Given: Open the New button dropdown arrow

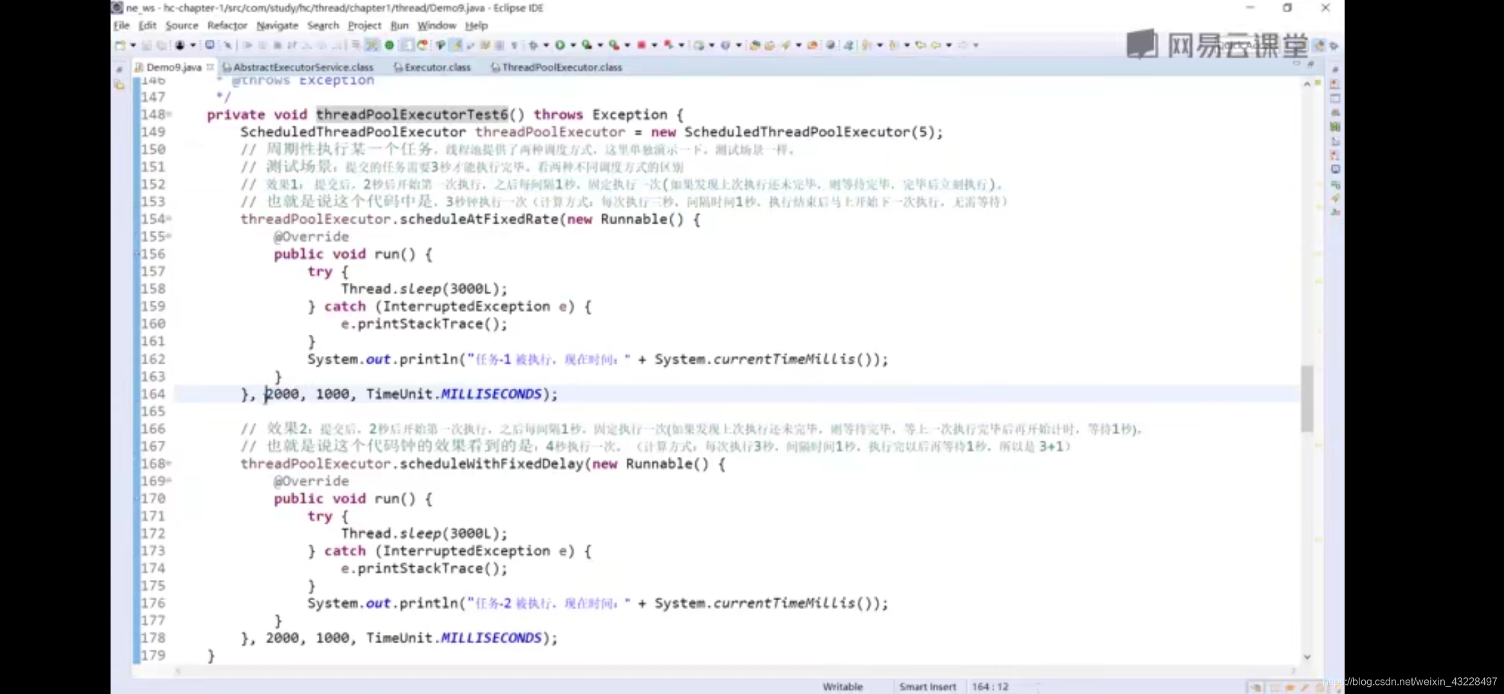Looking at the screenshot, I should (x=133, y=45).
